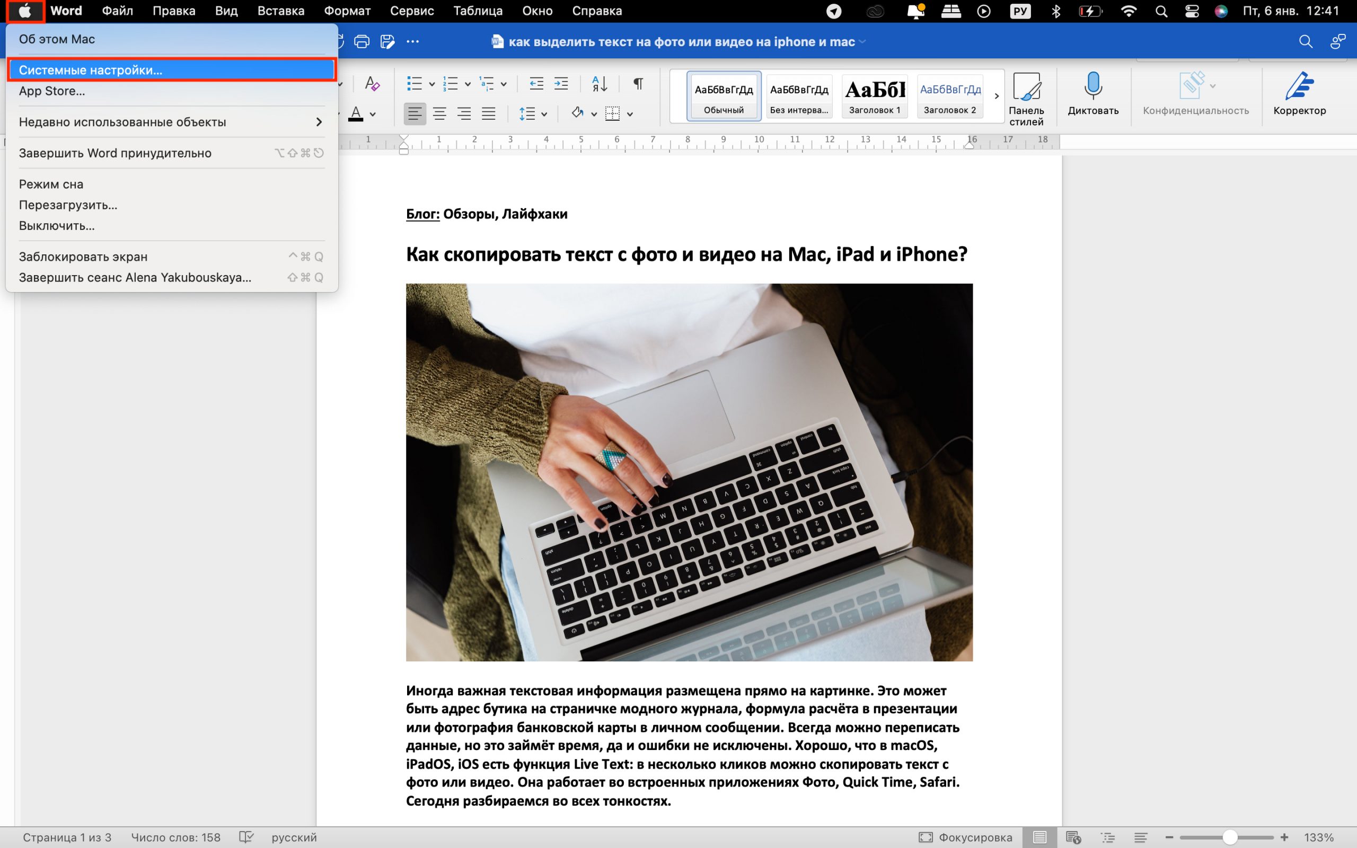
Task: Apply multilevel list formatting
Action: 486,84
